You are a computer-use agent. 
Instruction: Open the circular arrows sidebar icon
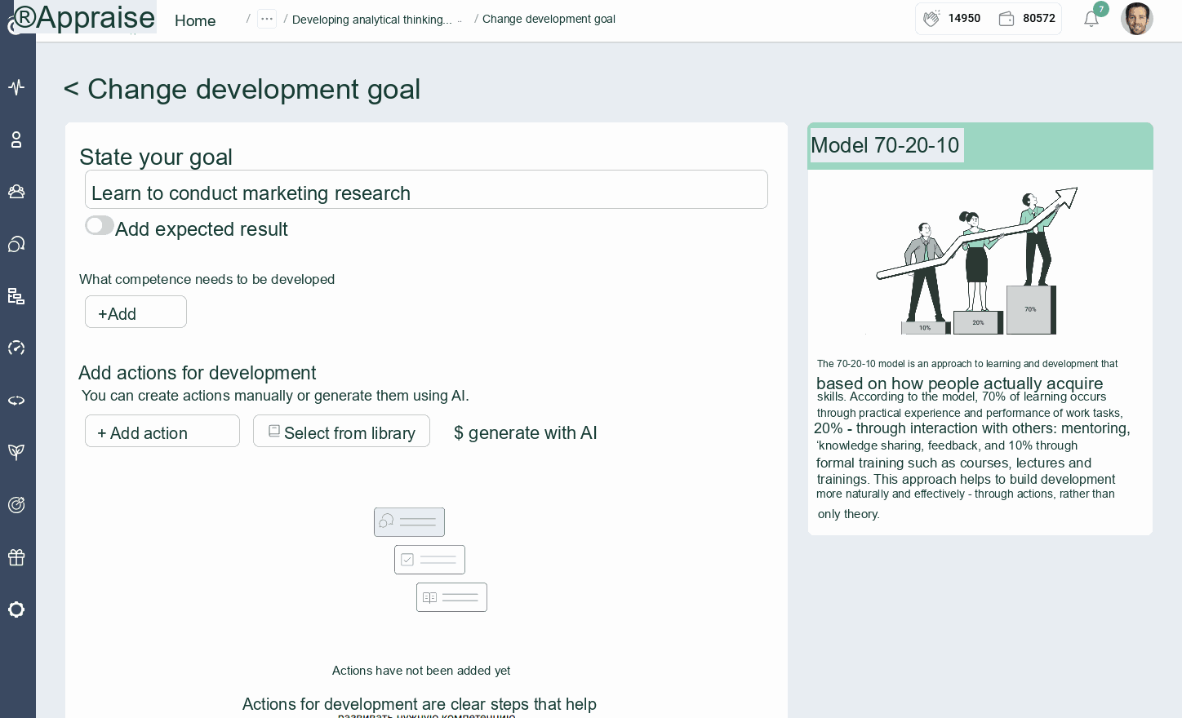point(16,401)
